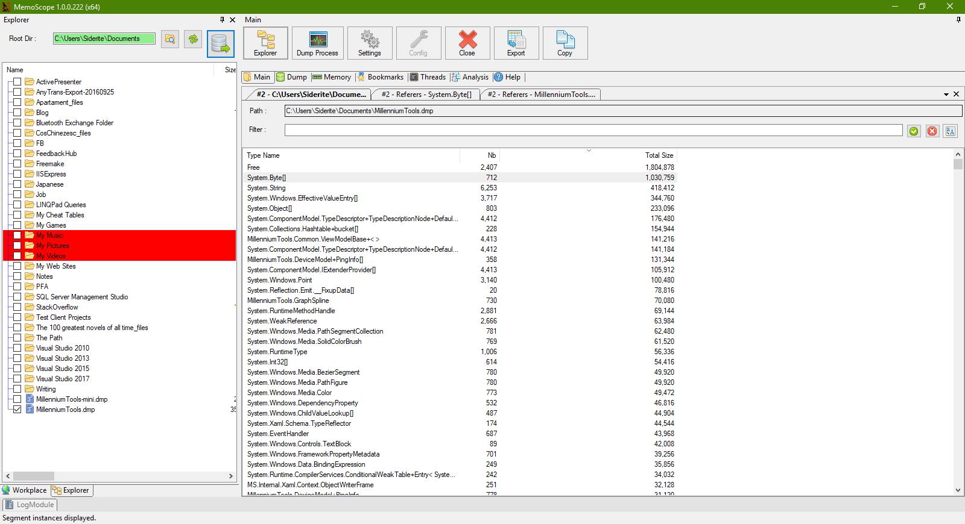Image resolution: width=965 pixels, height=524 pixels.
Task: Expand the ActivePresenter folder tree node
Action: pos(9,82)
